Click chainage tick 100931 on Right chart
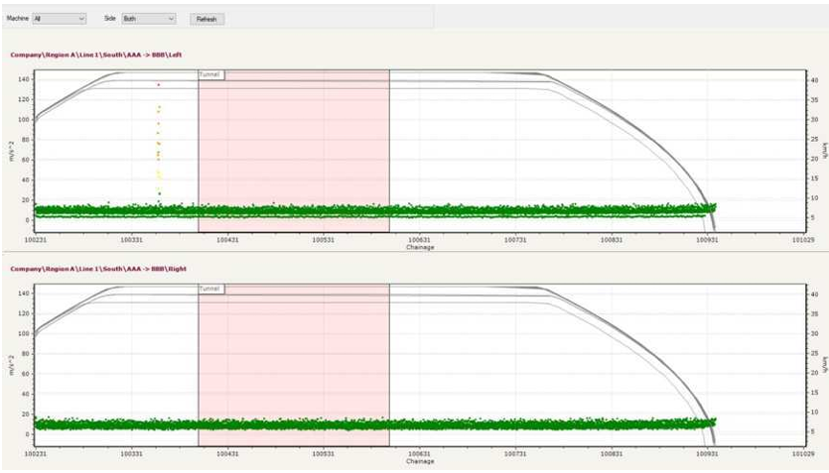Image resolution: width=829 pixels, height=473 pixels. (x=708, y=452)
